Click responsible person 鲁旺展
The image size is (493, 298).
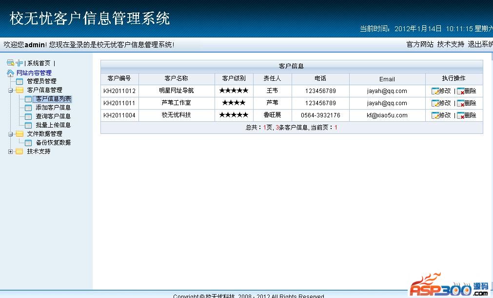click(272, 115)
